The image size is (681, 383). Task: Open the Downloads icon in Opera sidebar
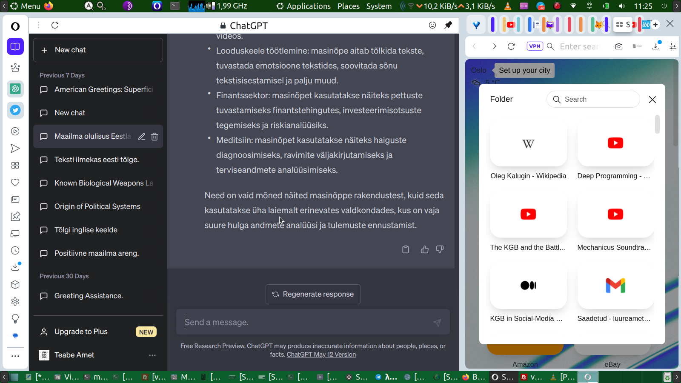coord(15,267)
